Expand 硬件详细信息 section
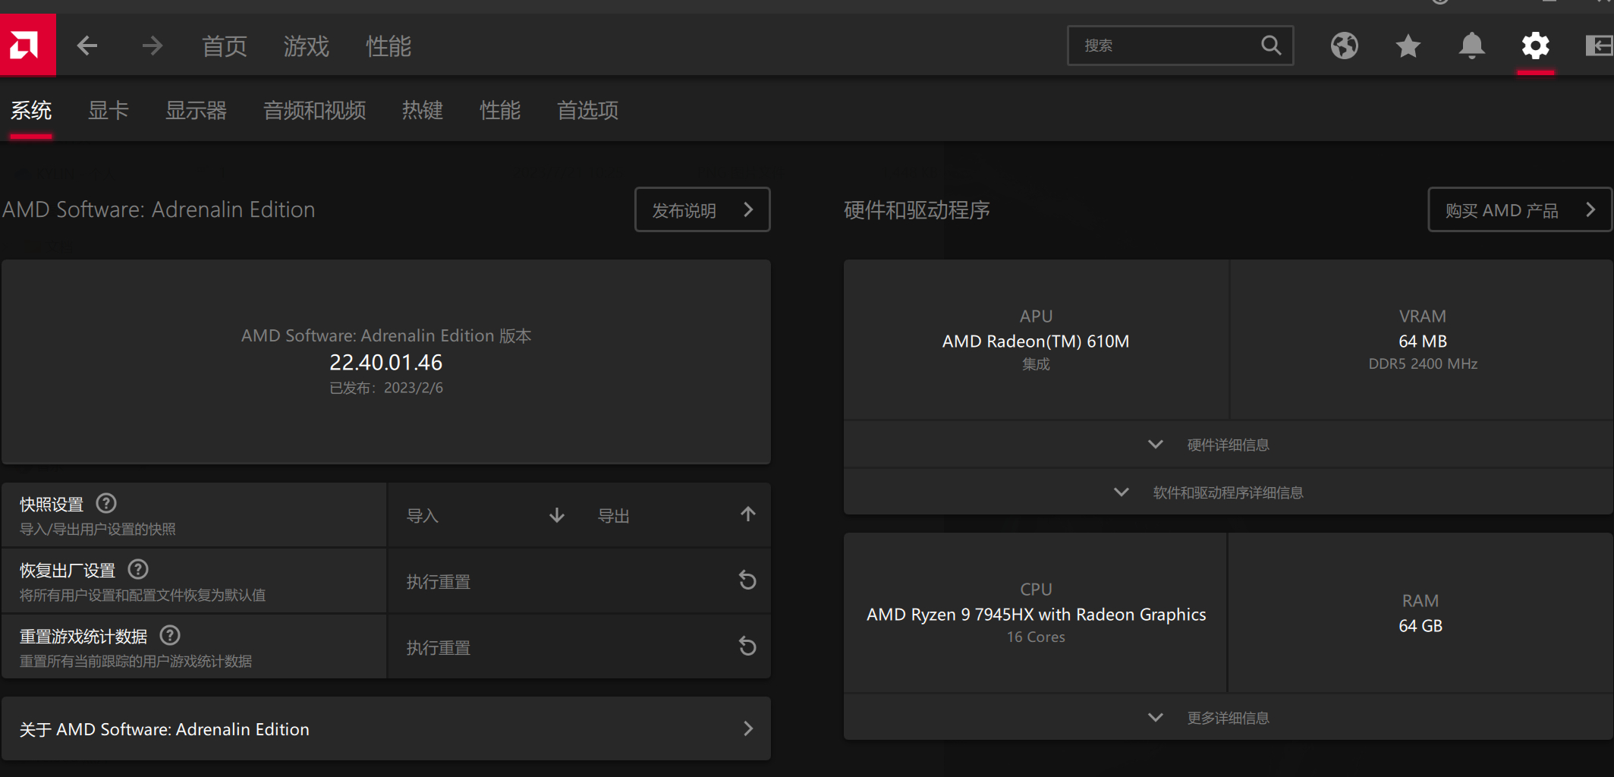 pos(1229,445)
